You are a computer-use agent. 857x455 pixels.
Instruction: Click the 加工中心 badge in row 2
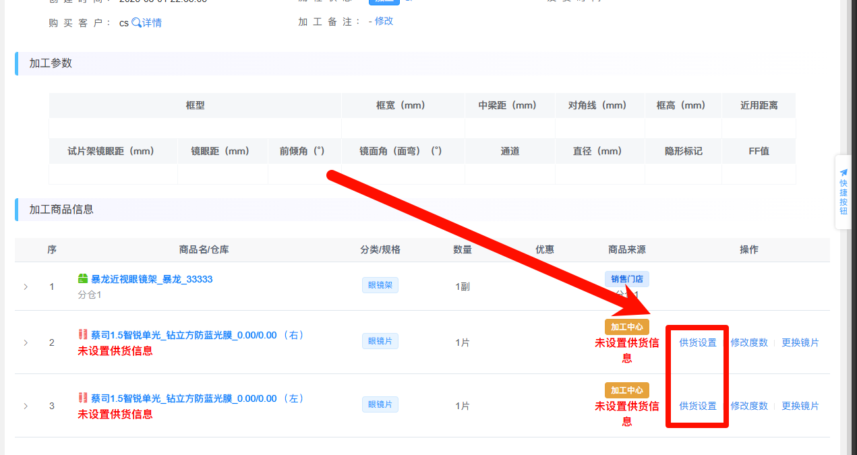[626, 327]
